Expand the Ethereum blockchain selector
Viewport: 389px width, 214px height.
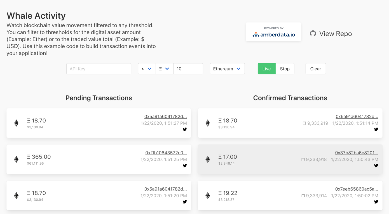tap(227, 69)
